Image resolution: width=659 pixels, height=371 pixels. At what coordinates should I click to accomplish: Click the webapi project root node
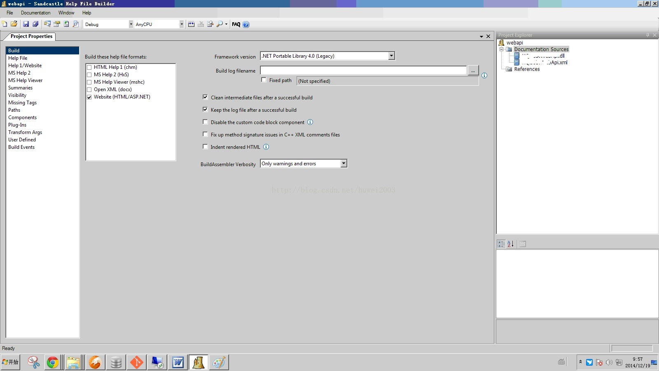click(x=514, y=42)
